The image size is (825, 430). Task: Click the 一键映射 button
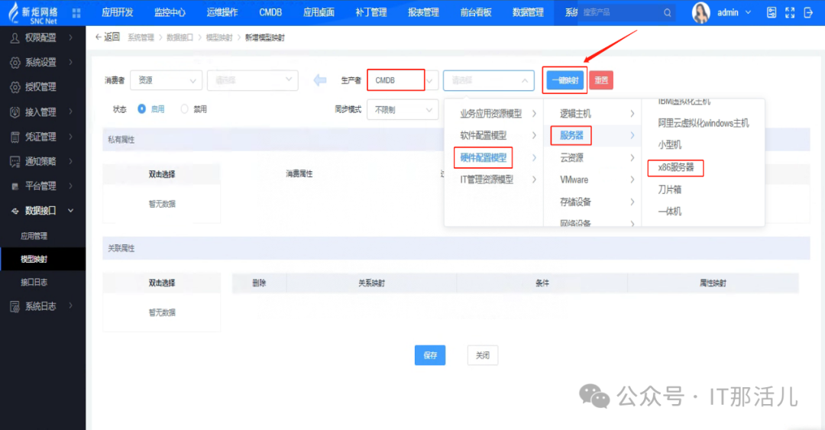coord(565,80)
